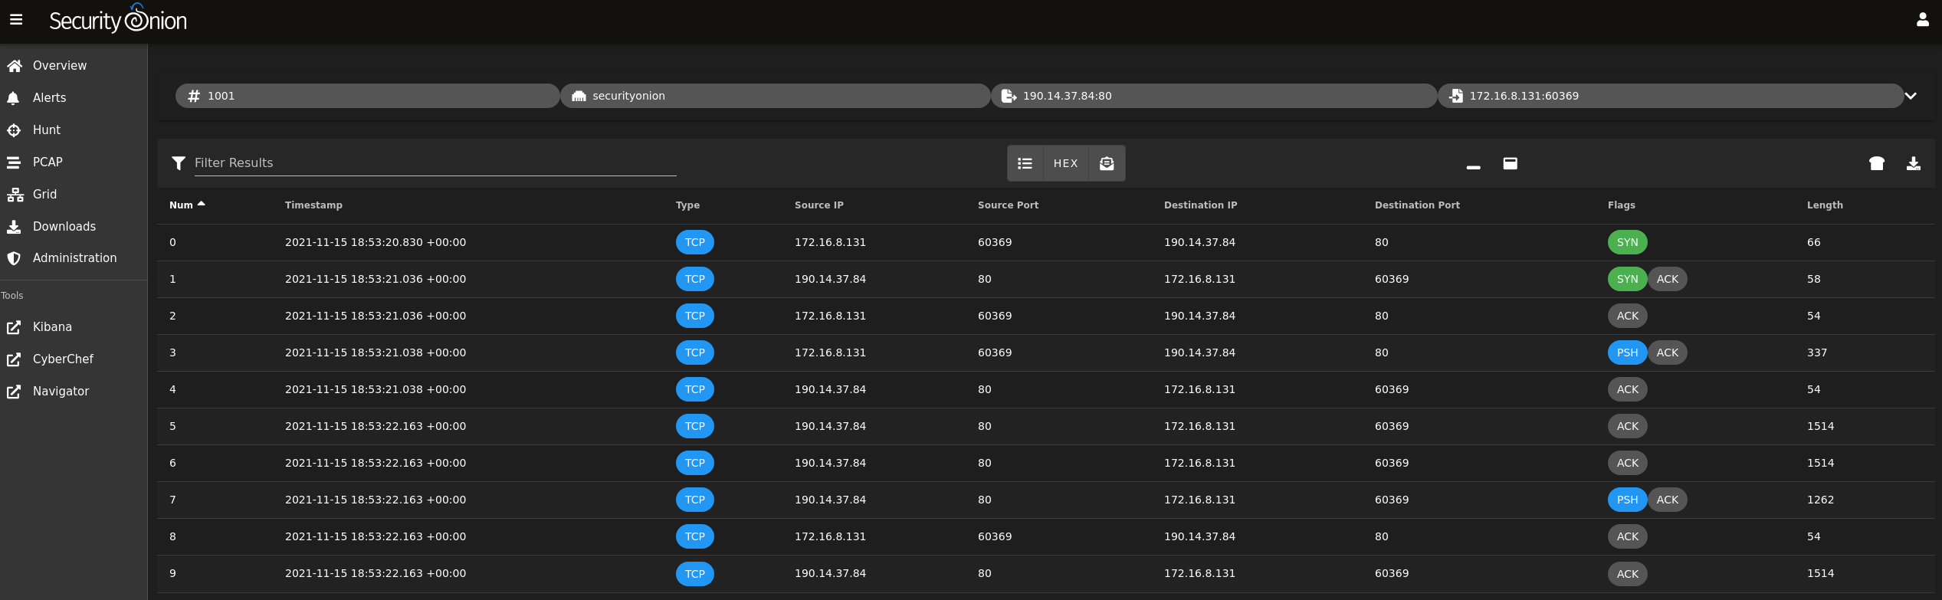Image resolution: width=1942 pixels, height=600 pixels.
Task: Select length 58 in packet 1
Action: pos(1813,279)
